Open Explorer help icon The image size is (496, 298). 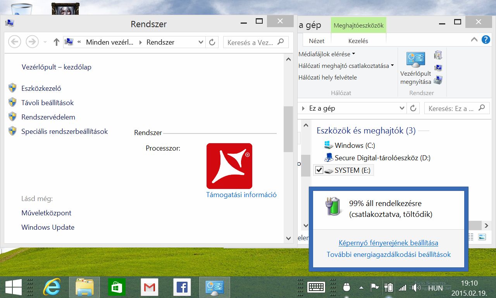point(486,40)
